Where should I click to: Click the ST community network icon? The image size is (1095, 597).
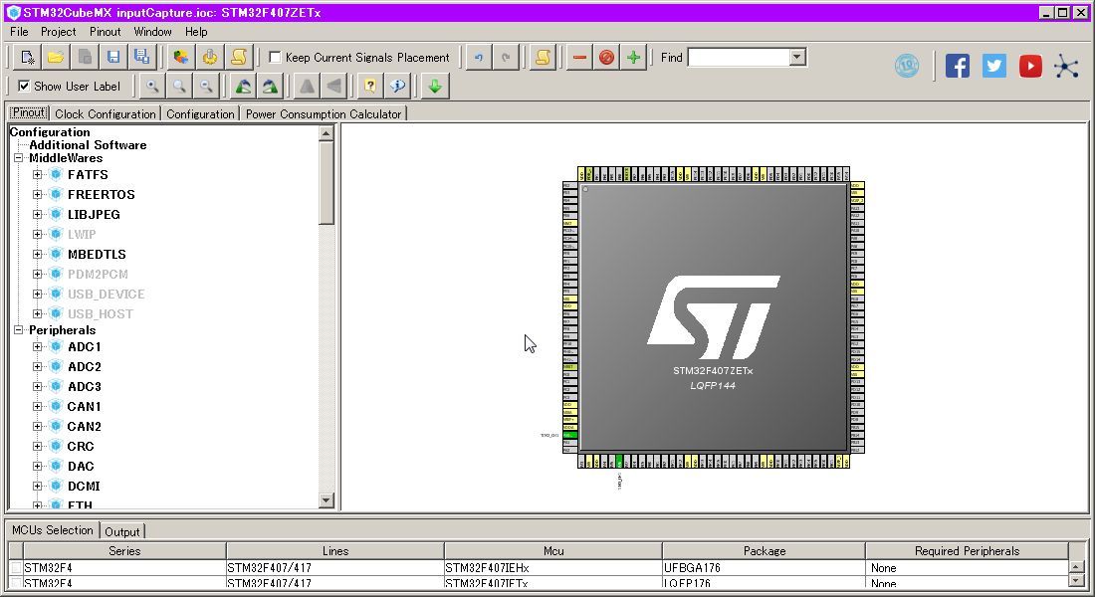click(x=1066, y=67)
